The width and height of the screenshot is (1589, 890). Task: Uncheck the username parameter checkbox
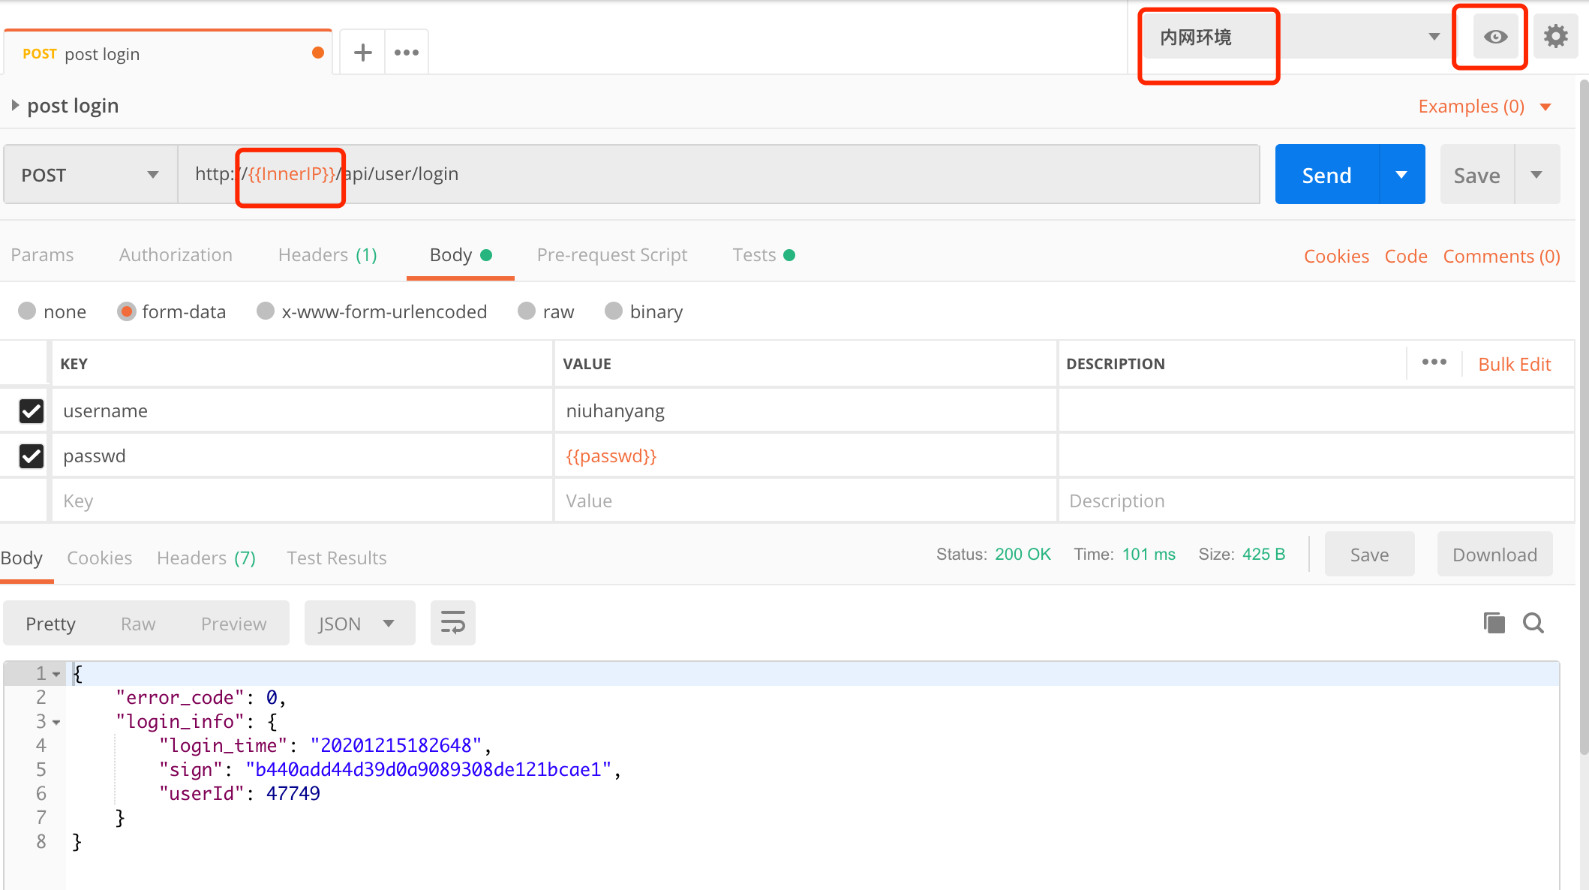(x=32, y=411)
